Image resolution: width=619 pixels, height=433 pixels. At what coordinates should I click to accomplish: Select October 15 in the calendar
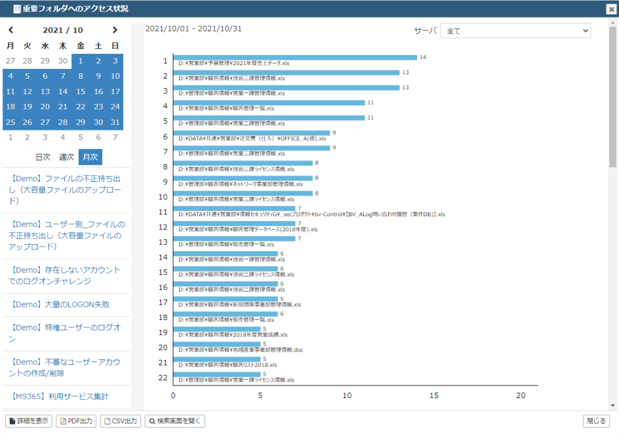tap(80, 91)
